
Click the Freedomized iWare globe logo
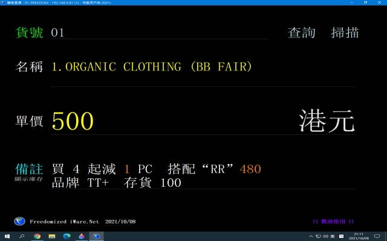click(x=19, y=221)
